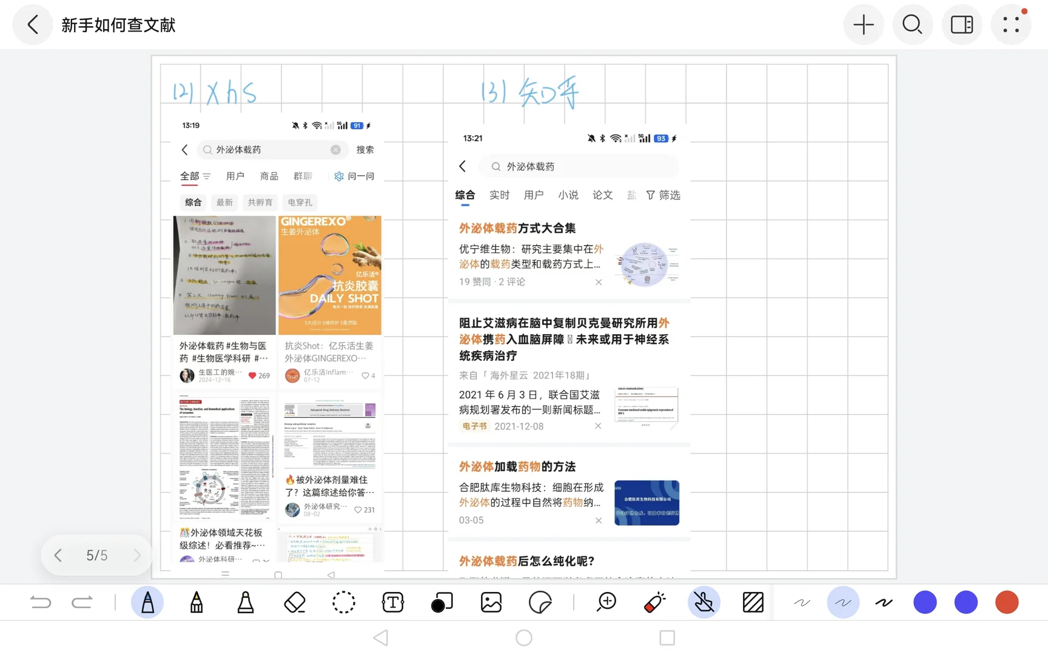This screenshot has width=1048, height=655.
Task: Like the post with 231 hearts
Action: (x=358, y=510)
